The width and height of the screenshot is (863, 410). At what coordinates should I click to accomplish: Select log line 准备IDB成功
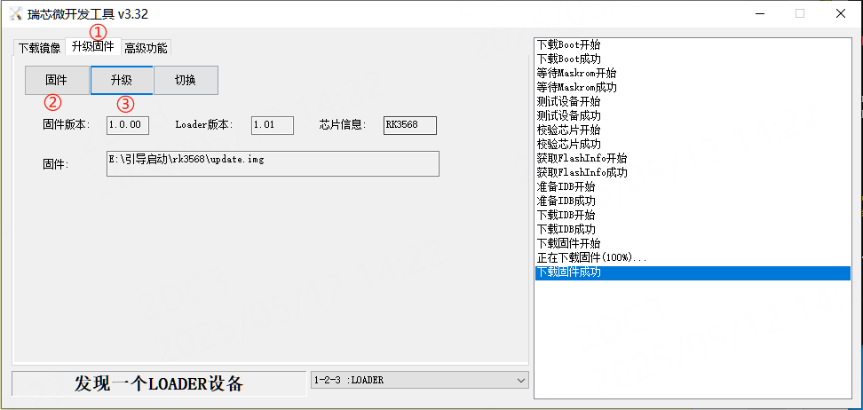coord(693,201)
